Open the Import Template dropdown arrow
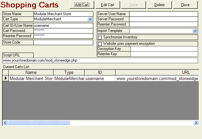 (x=195, y=31)
